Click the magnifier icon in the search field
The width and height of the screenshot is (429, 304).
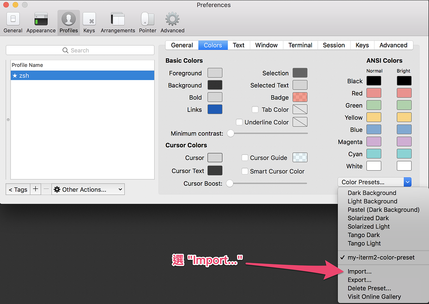(x=65, y=51)
